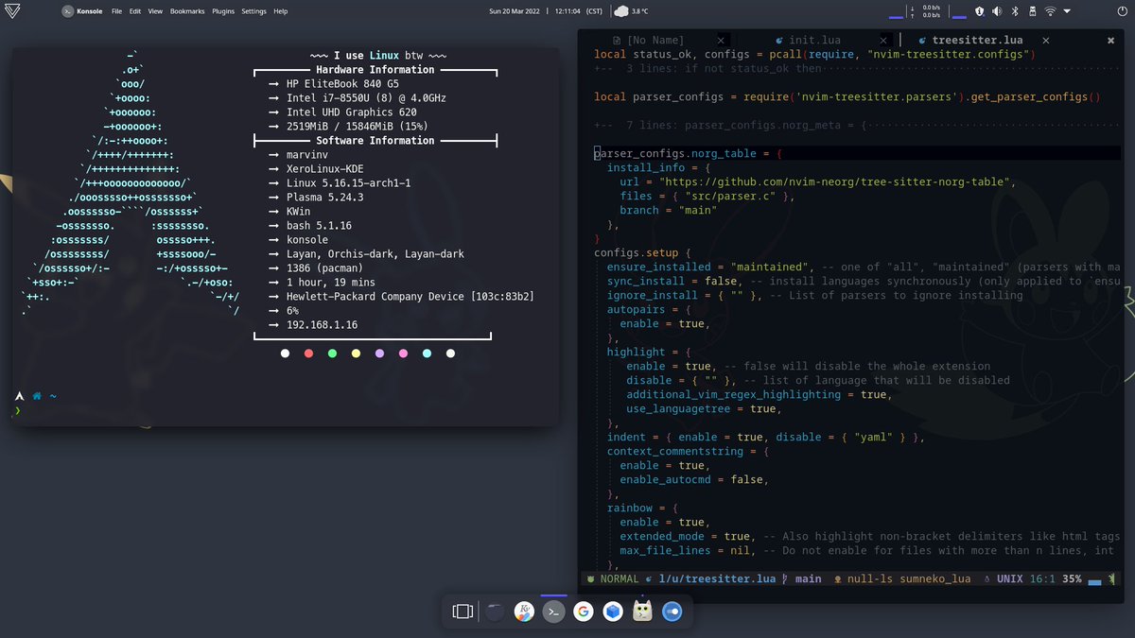Select the treesitter.lua buffer tab

(977, 41)
